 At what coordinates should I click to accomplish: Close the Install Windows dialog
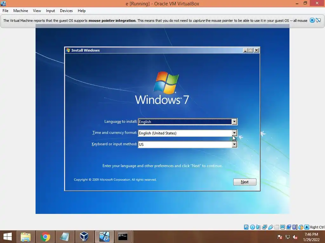256,50
